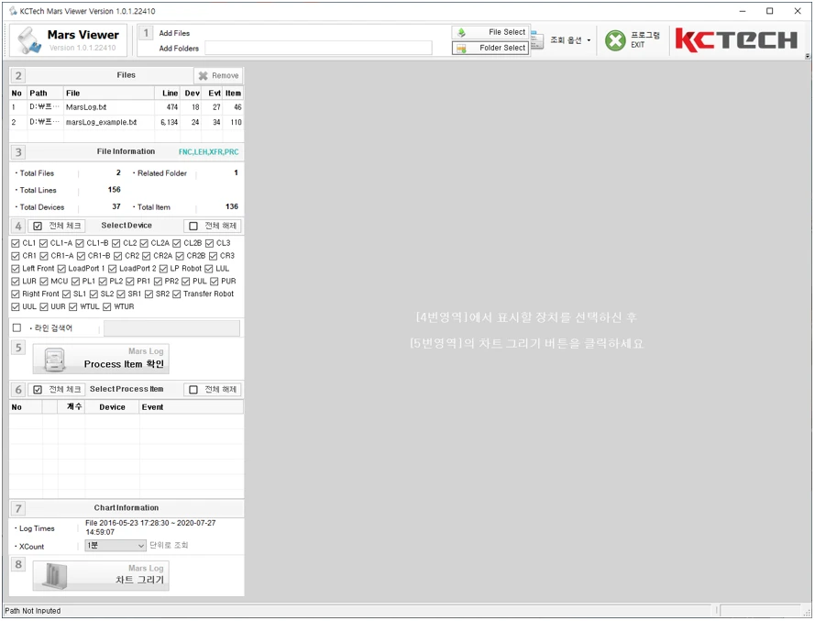Image resolution: width=815 pixels, height=621 pixels.
Task: Click the section 4 Select Device badge
Action: (x=18, y=227)
